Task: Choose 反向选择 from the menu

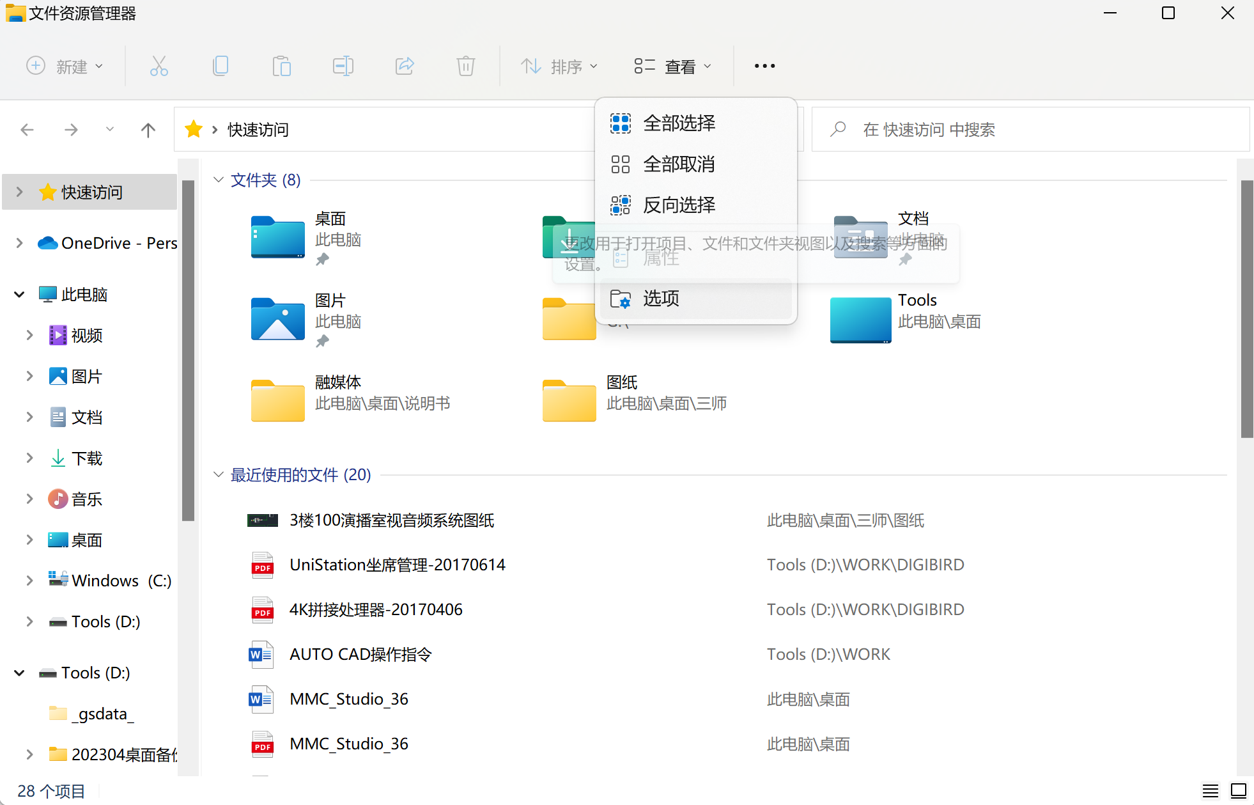Action: coord(695,205)
